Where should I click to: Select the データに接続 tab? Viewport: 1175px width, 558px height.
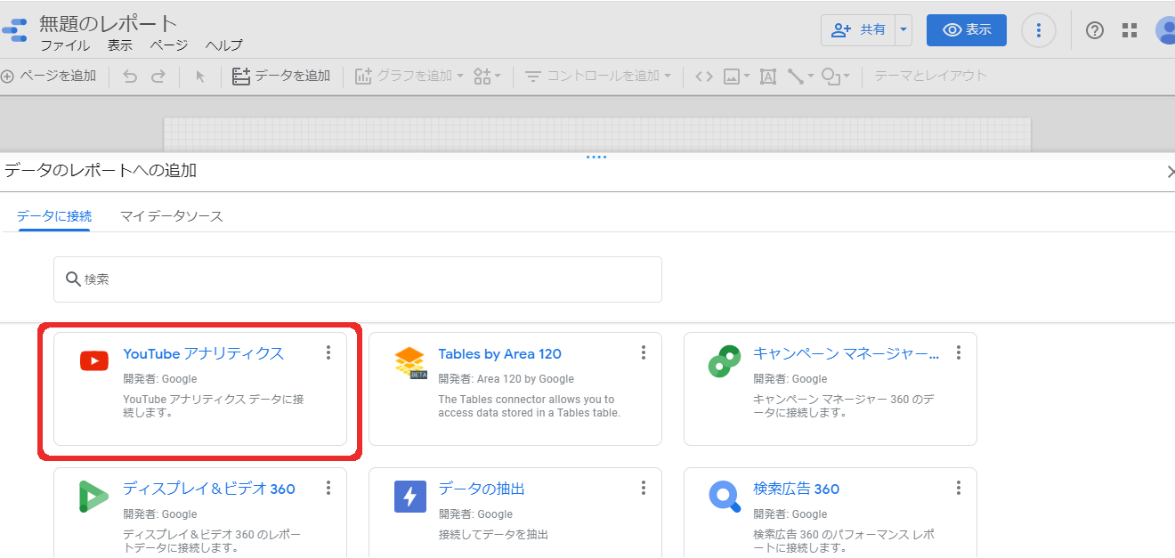[53, 216]
